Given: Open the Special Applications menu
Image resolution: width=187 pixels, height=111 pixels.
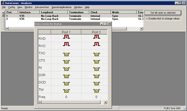Looking at the screenshot, I should point(61,7).
